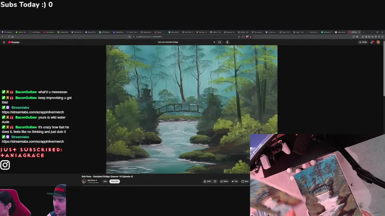Switch to the Rumble Auth tab
Screen dimensions: 385x216
[63, 32]
